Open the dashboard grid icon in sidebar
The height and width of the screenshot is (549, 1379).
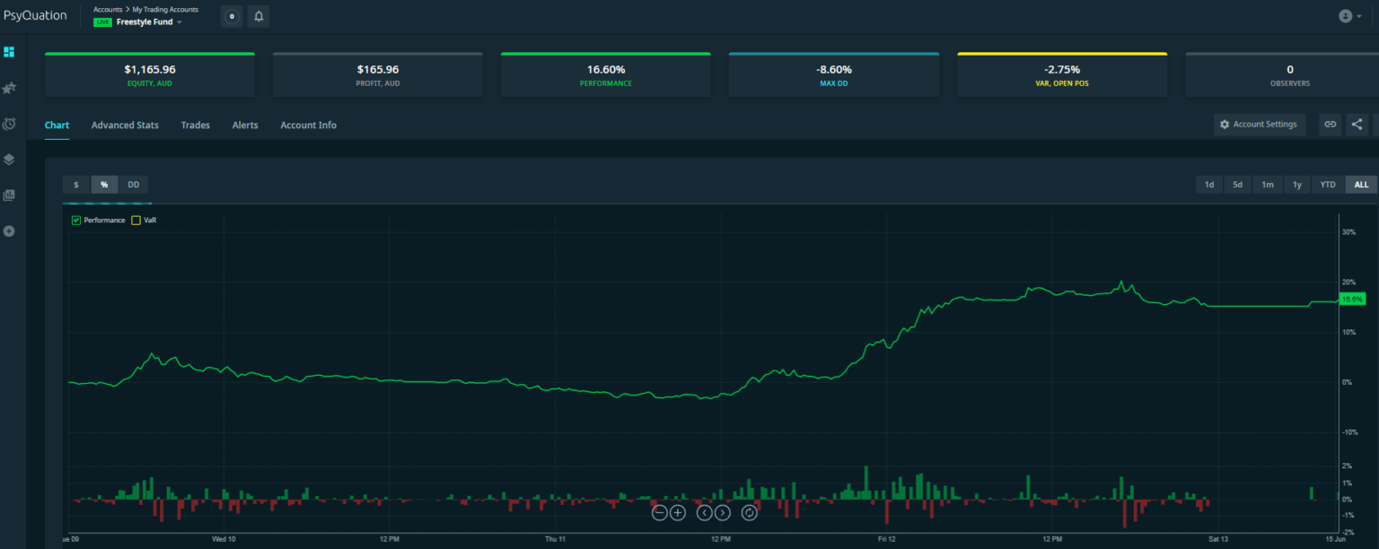point(9,52)
